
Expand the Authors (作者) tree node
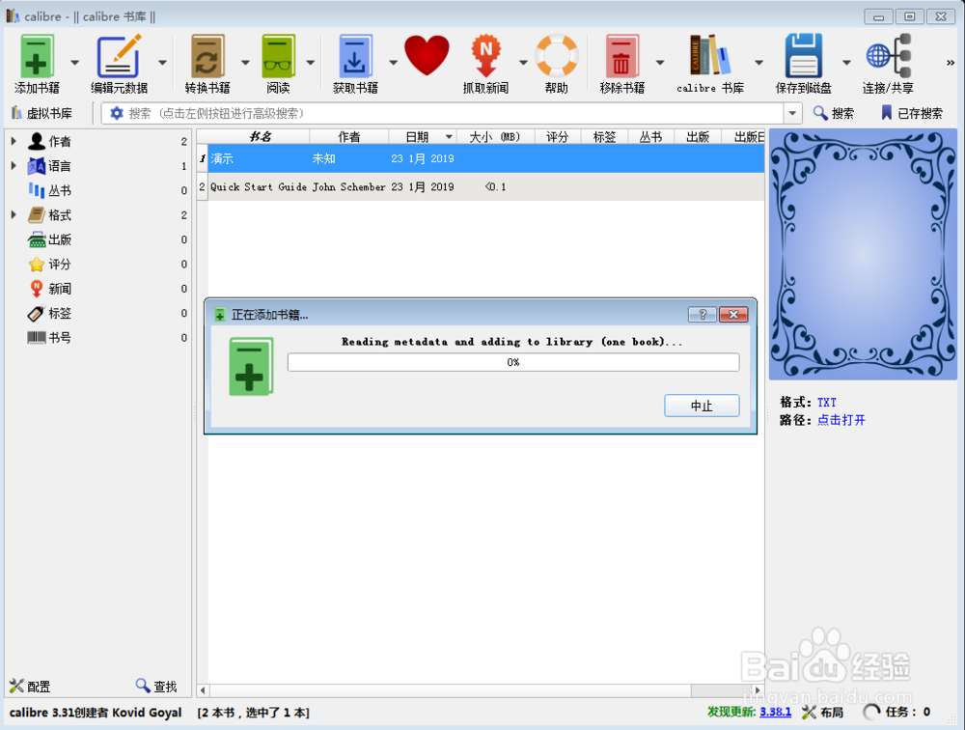pyautogui.click(x=14, y=141)
